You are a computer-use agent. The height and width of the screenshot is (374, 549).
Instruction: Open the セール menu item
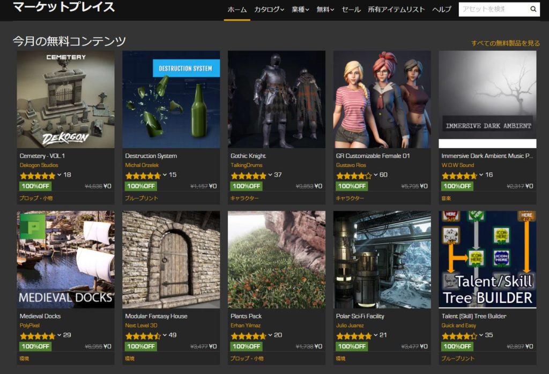(351, 10)
